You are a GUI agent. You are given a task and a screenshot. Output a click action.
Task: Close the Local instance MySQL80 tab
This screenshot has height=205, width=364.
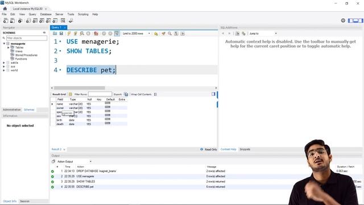point(46,9)
